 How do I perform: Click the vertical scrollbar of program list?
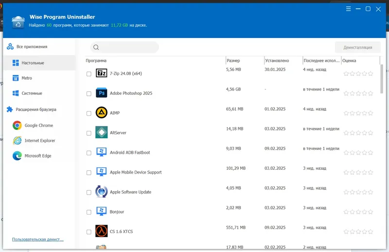pyautogui.click(x=382, y=79)
